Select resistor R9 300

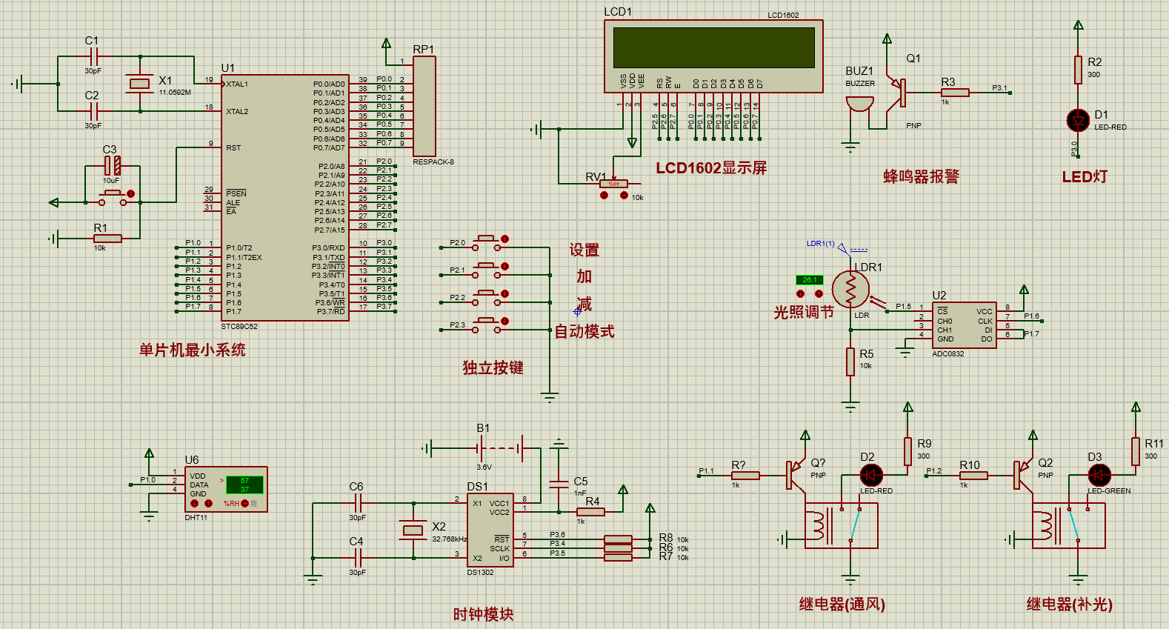(908, 451)
